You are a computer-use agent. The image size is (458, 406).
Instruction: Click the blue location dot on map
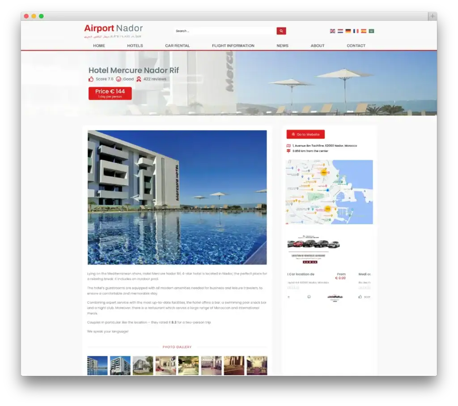tap(328, 190)
